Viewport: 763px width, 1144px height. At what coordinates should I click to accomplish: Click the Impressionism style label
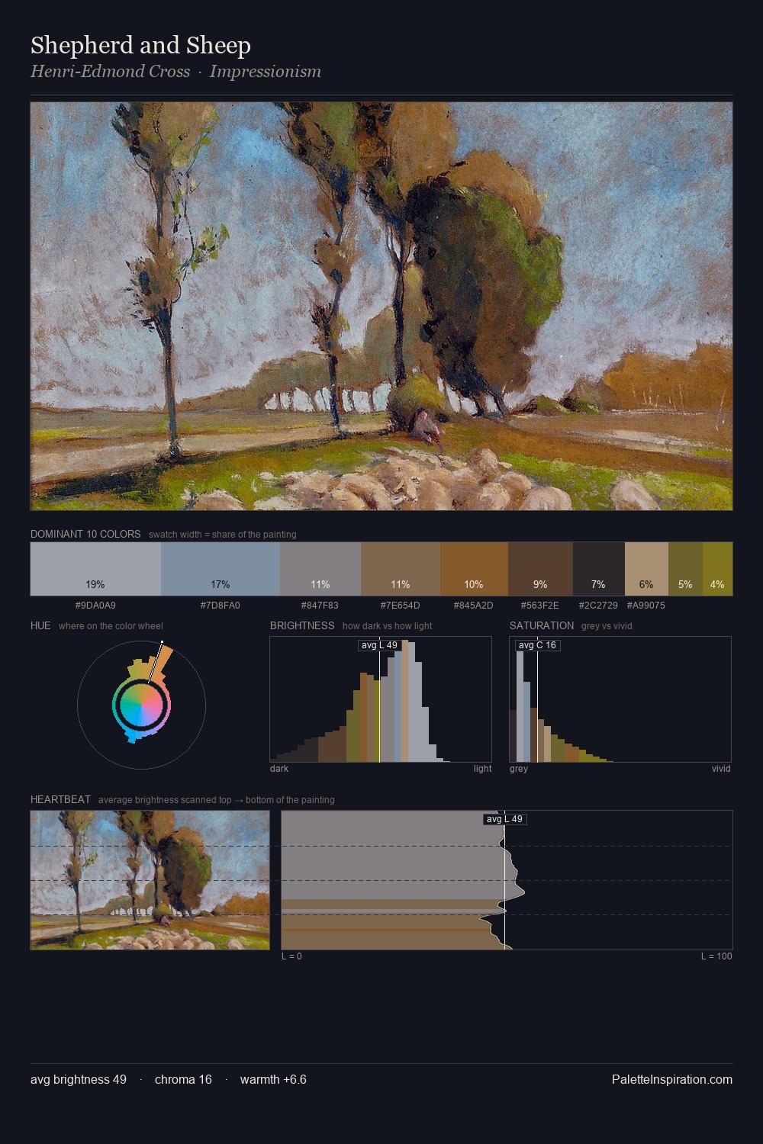tap(266, 72)
